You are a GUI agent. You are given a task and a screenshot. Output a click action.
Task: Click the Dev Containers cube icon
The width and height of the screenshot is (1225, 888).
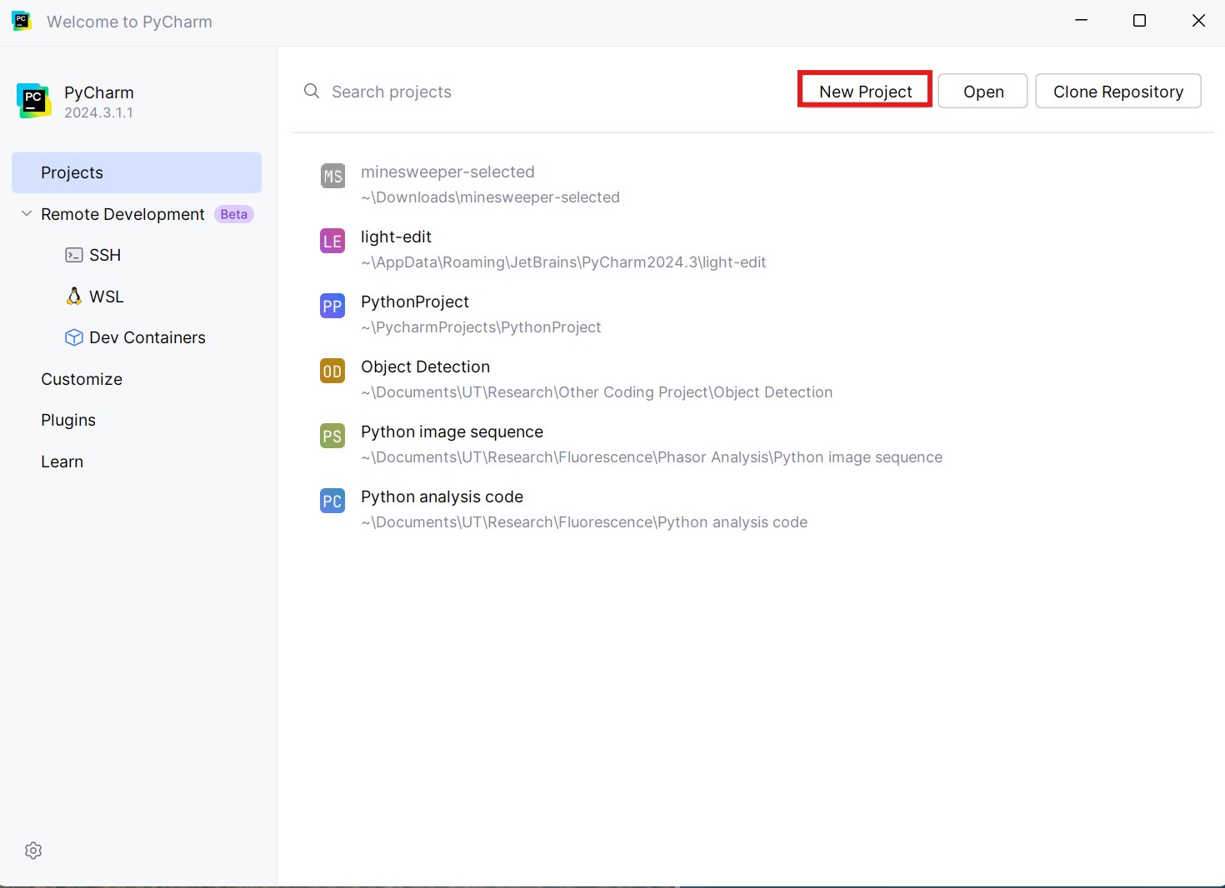click(74, 337)
